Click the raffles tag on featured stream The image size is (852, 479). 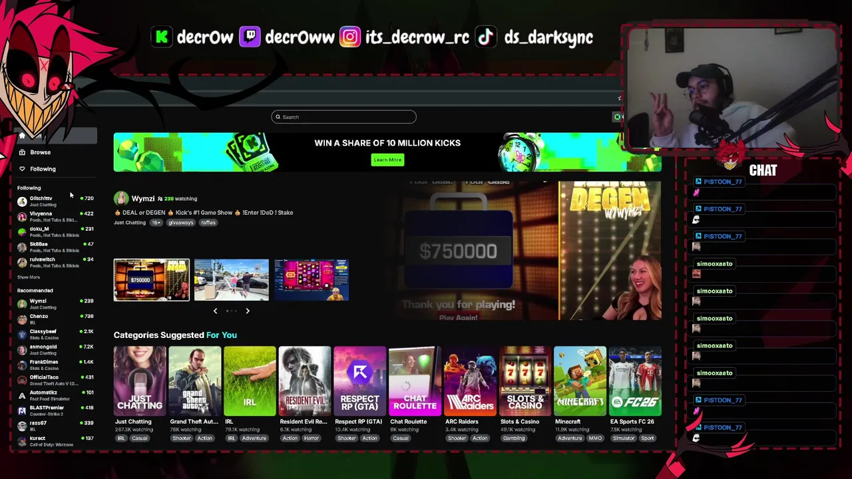click(x=208, y=223)
